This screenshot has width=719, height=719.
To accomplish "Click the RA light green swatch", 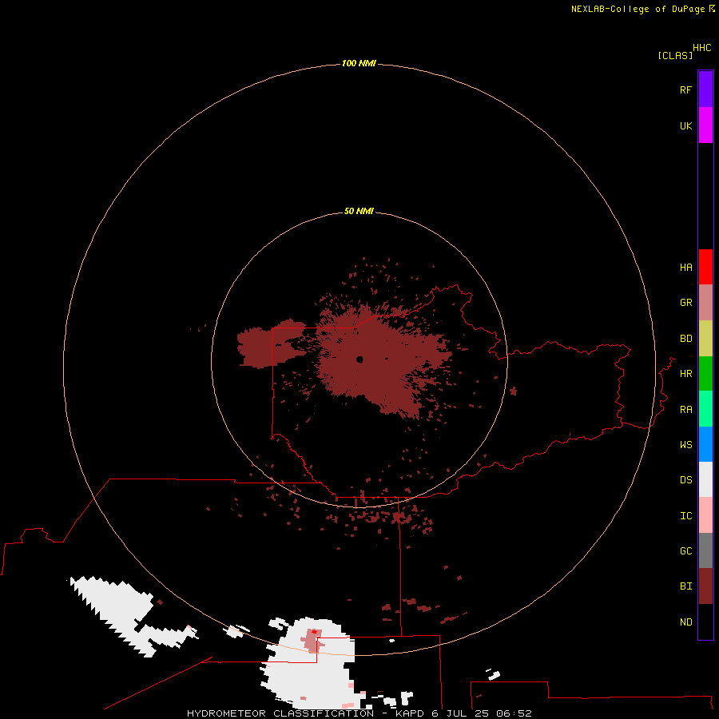I will pyautogui.click(x=705, y=409).
